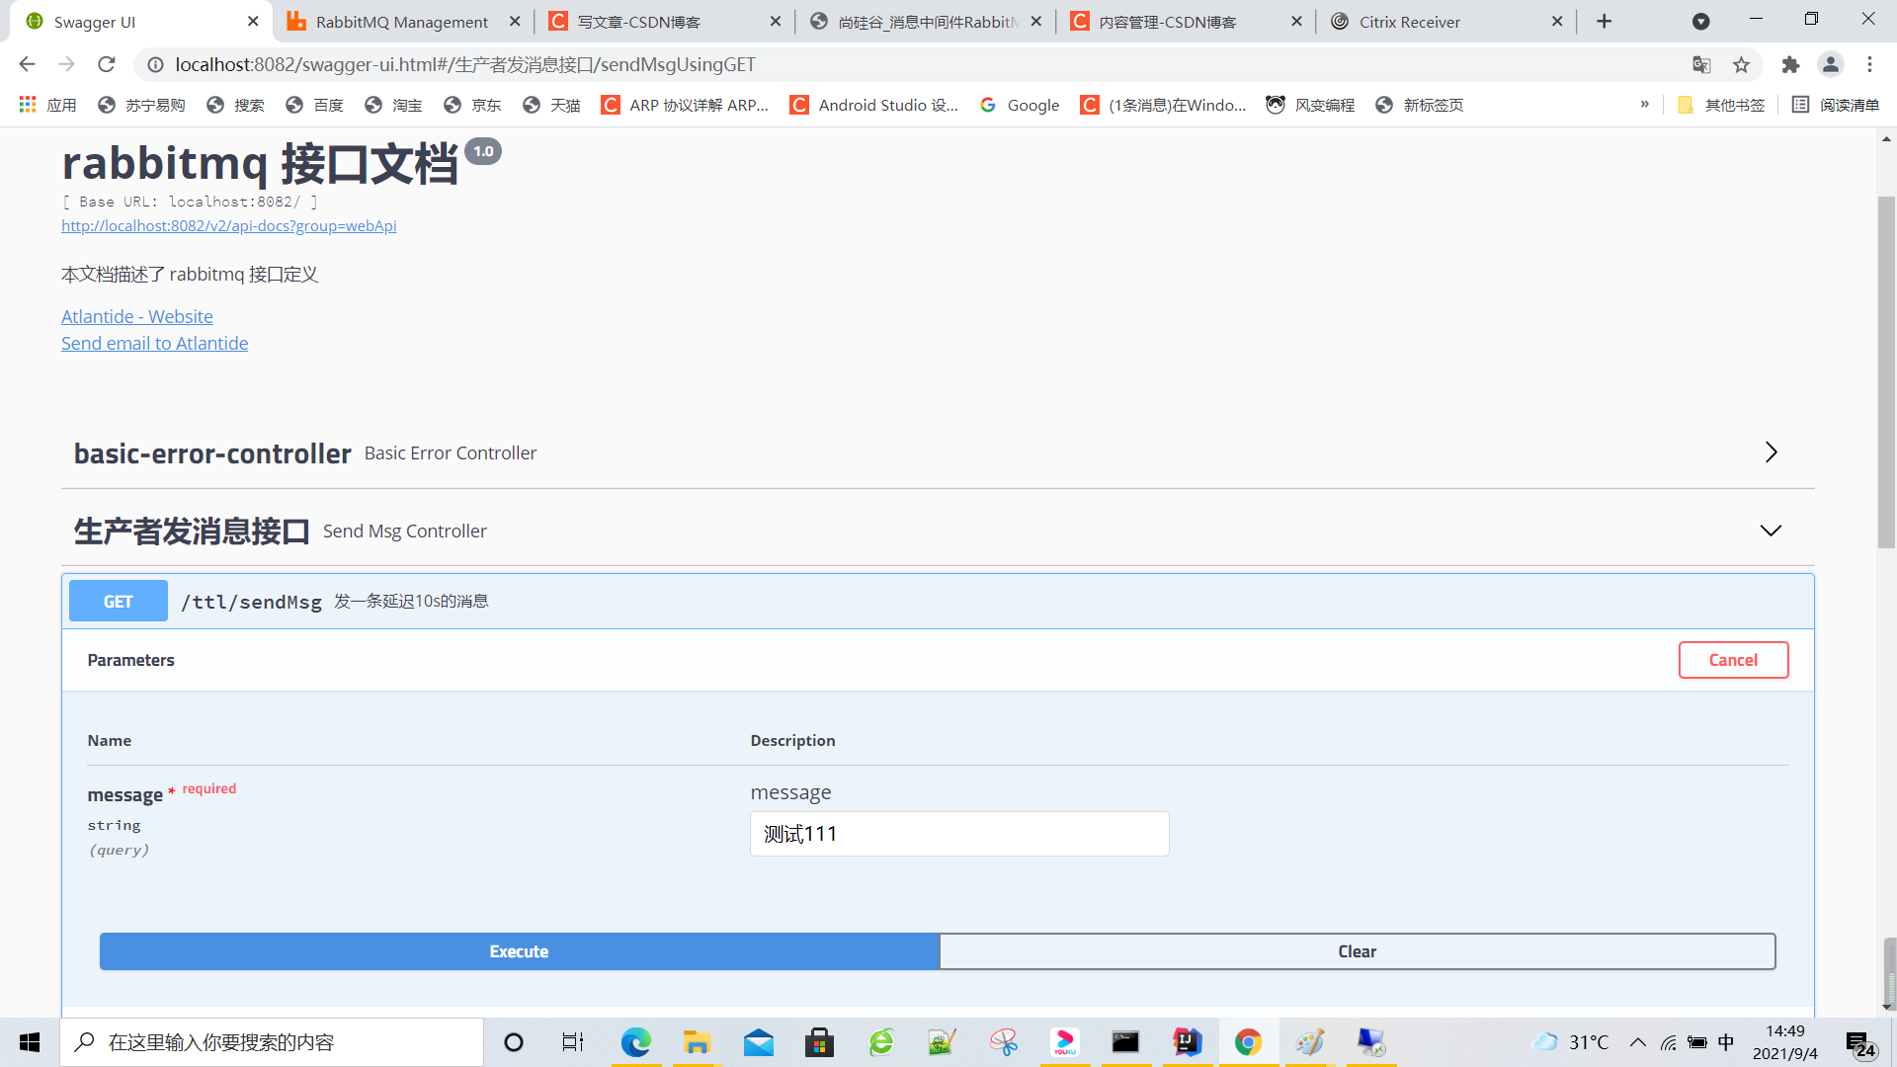Open the Apps grid icon in the bookmarks bar
Viewport: 1897px width, 1067px height.
pos(28,105)
